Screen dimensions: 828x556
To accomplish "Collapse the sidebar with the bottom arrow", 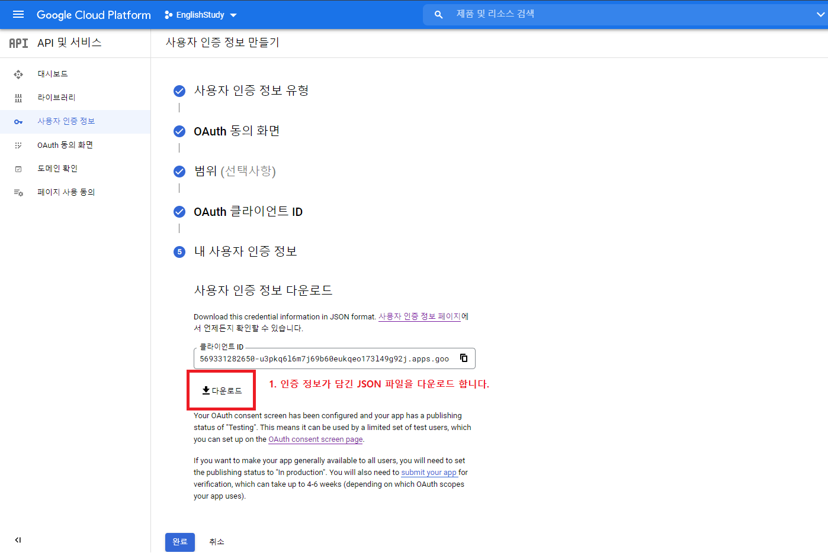I will [18, 539].
